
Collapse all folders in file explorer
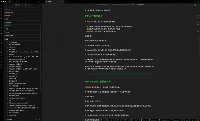(x=29, y=5)
